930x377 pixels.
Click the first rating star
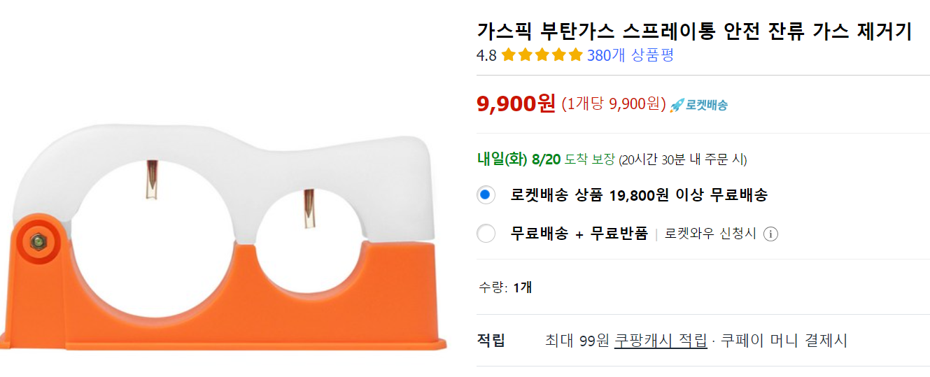click(509, 55)
